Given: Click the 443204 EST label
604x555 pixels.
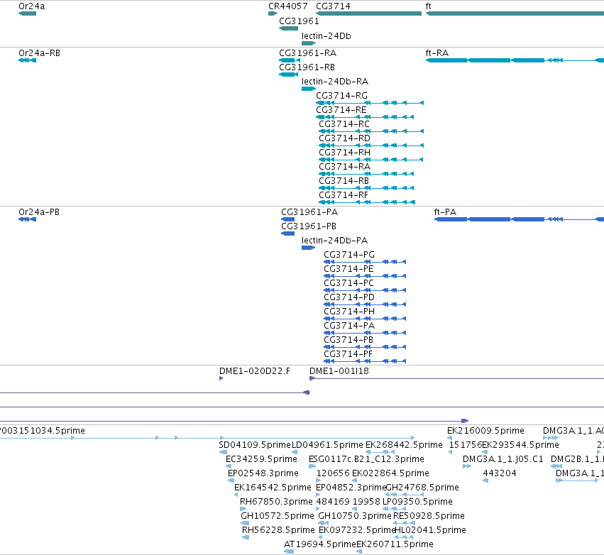Looking at the screenshot, I should point(500,473).
